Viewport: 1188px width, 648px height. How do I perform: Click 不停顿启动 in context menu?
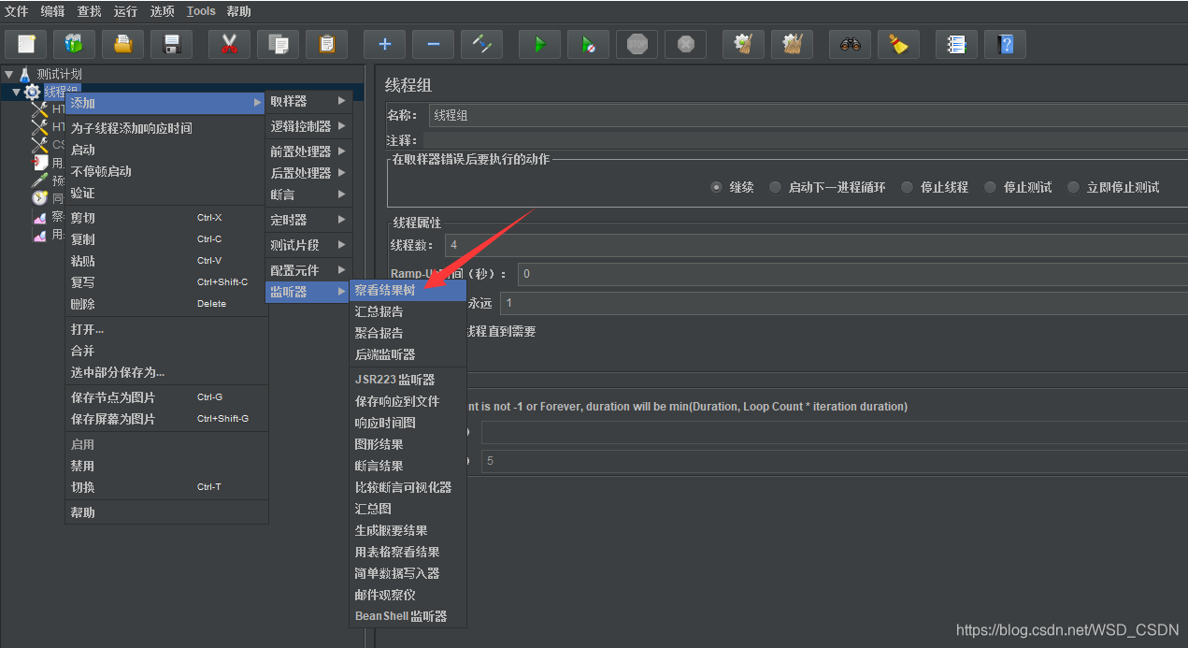[x=165, y=171]
